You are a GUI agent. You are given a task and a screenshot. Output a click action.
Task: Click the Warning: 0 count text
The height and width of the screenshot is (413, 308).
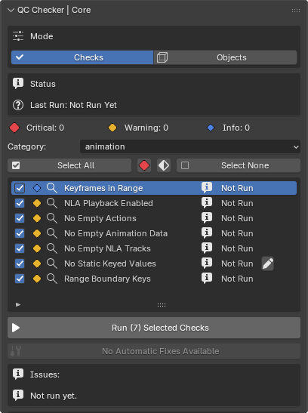(x=146, y=128)
